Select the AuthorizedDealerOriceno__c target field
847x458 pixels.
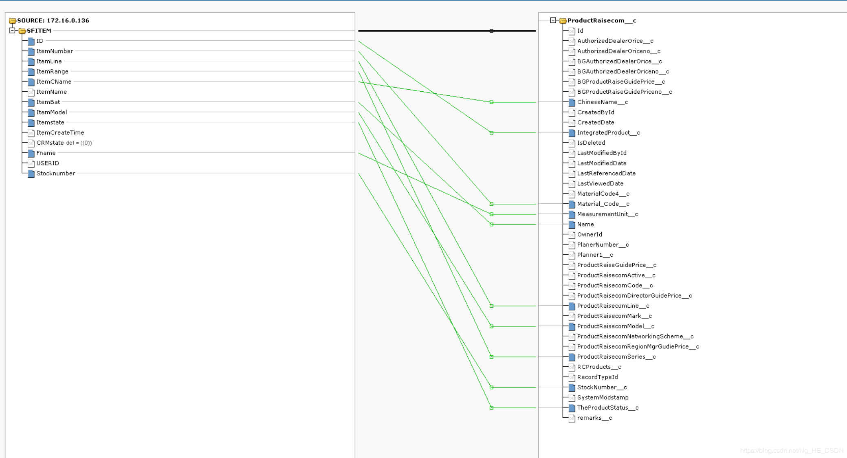coord(619,51)
